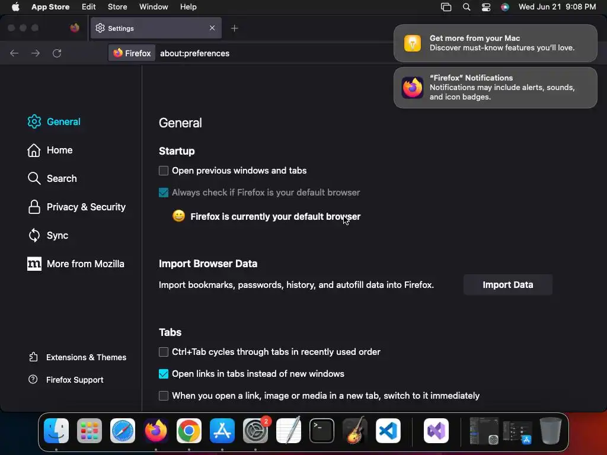Open TextEdit from the Dock
607x455 pixels.
click(x=289, y=430)
